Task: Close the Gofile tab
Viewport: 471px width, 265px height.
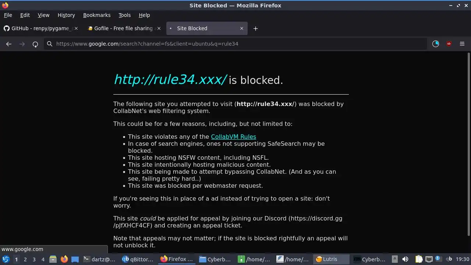Action: tap(159, 28)
